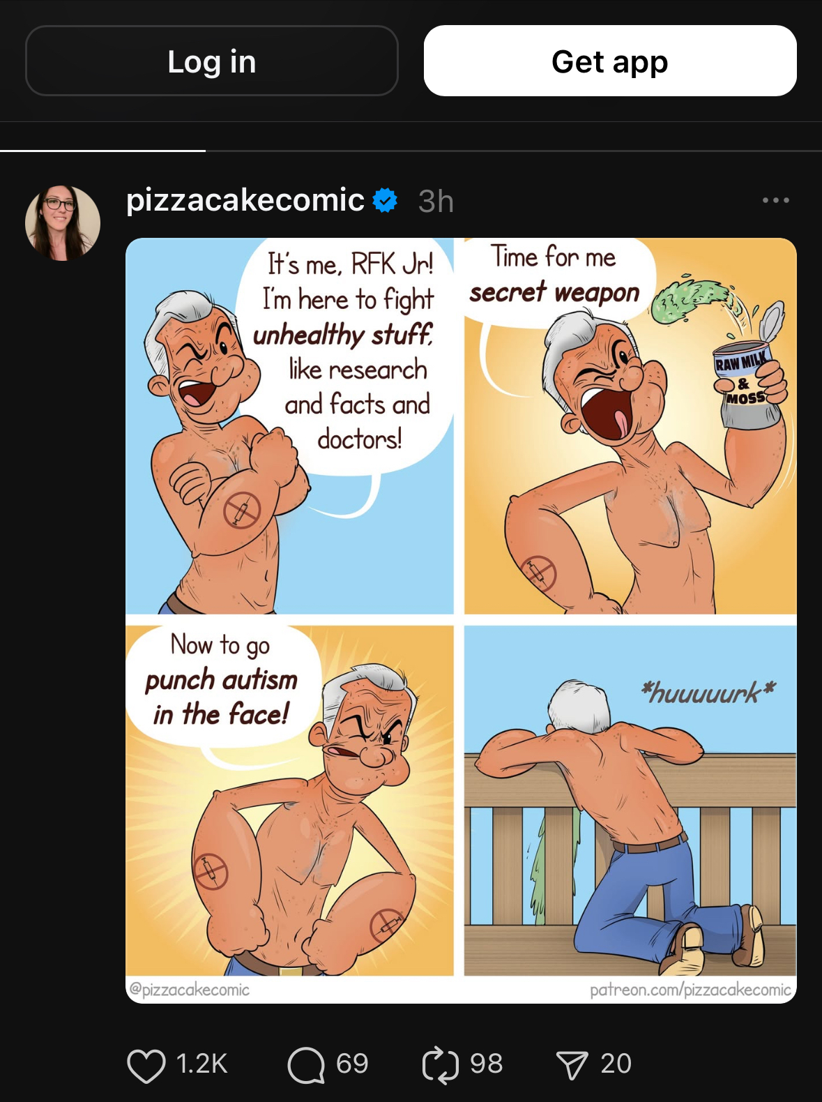View the 20 shares count
The height and width of the screenshot is (1102, 822).
[616, 1064]
